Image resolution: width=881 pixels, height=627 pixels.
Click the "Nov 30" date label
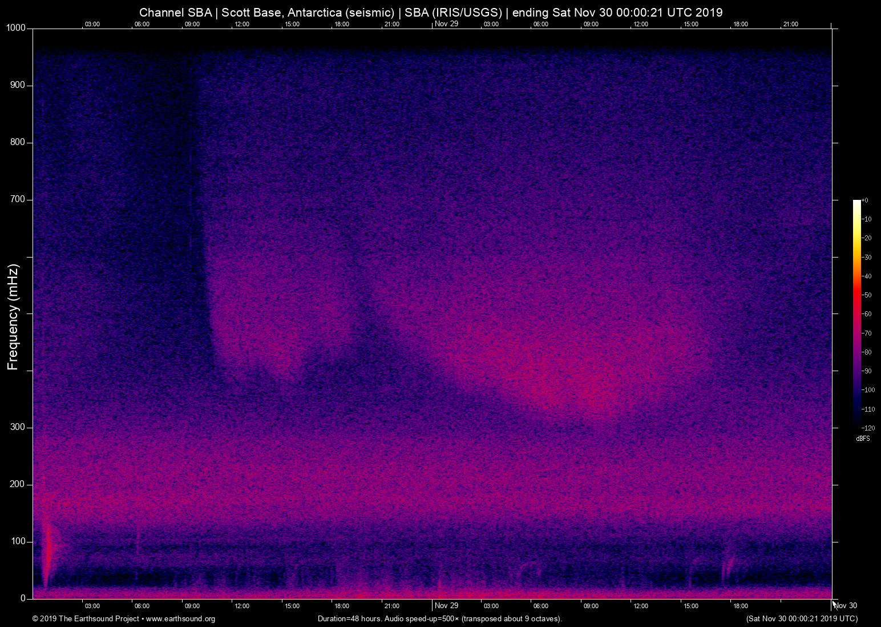(x=846, y=606)
